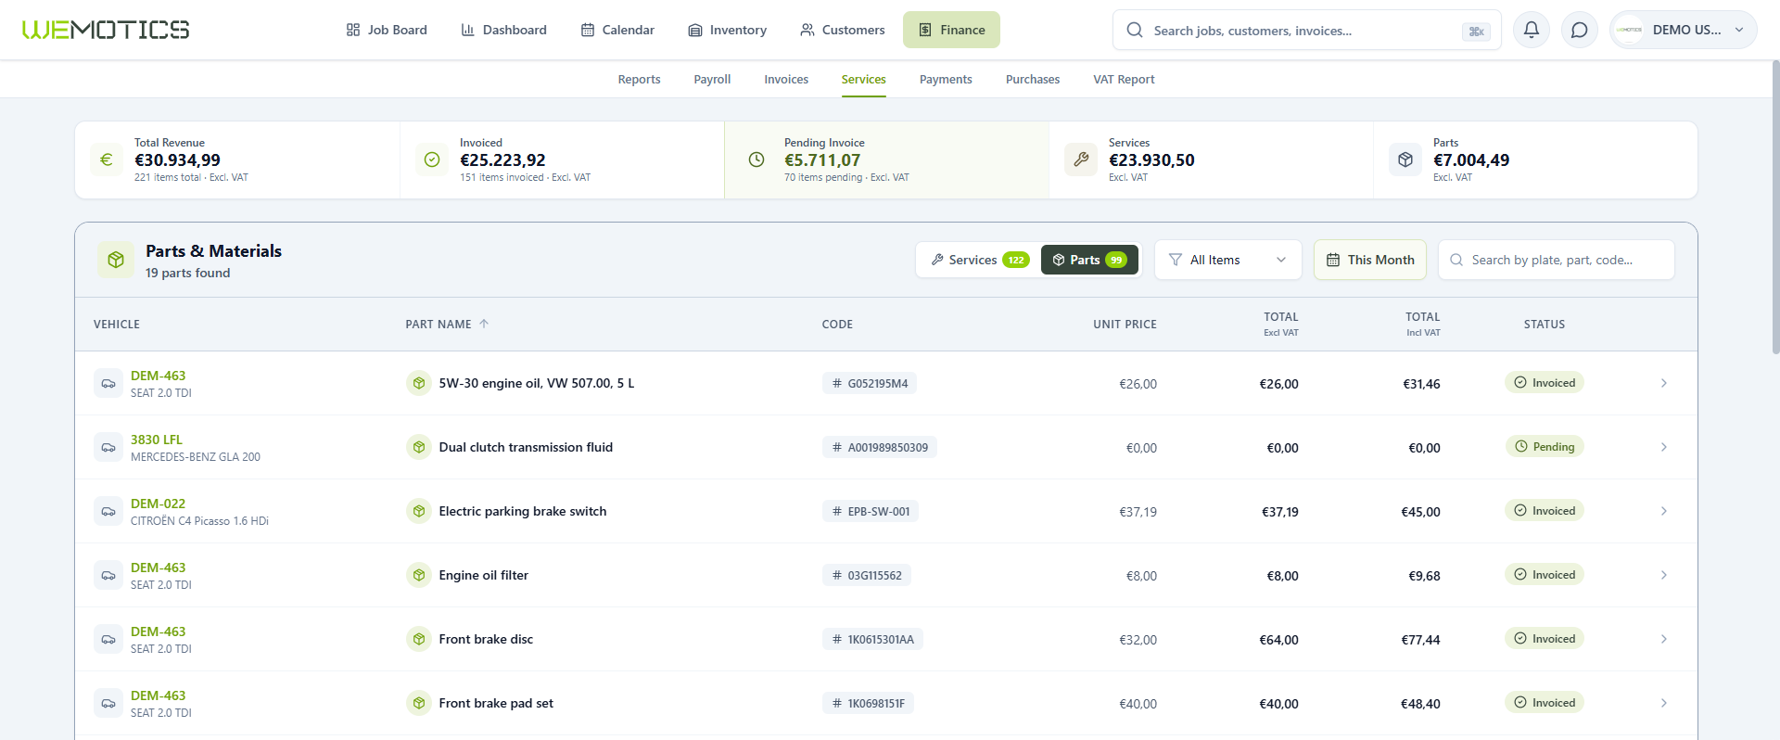This screenshot has width=1780, height=740.
Task: Open Customers in main navigation
Action: click(843, 30)
